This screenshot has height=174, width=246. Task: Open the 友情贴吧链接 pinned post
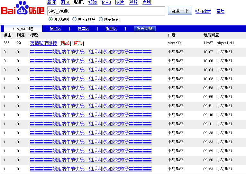coord(43,43)
